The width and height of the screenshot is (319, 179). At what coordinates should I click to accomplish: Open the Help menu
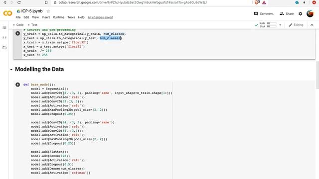81,17
